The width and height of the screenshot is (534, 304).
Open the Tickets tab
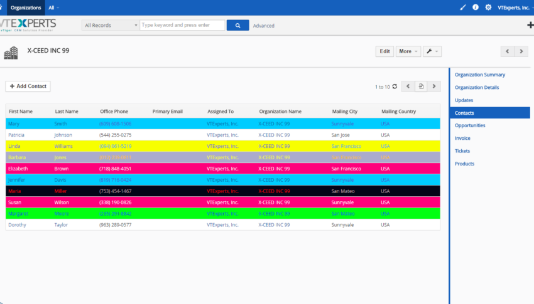point(462,151)
